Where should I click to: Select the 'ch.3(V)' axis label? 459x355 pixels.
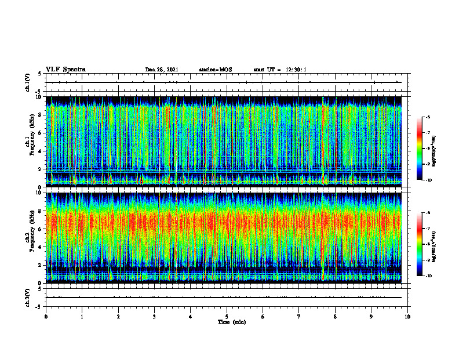point(27,298)
